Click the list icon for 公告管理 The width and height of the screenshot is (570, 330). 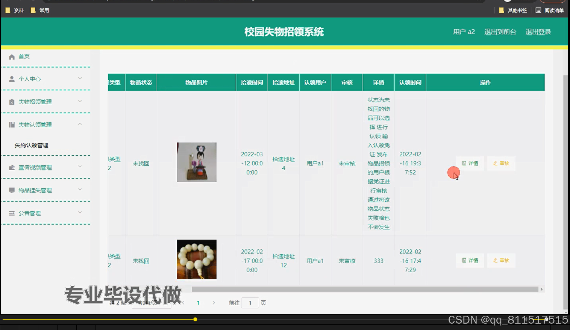click(x=12, y=213)
